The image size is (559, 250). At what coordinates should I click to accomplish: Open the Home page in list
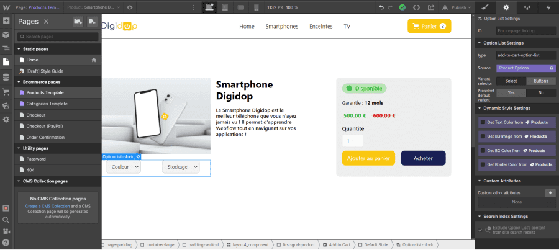(x=58, y=60)
